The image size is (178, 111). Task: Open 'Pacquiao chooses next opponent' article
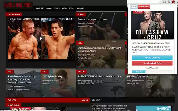[x=93, y=19]
